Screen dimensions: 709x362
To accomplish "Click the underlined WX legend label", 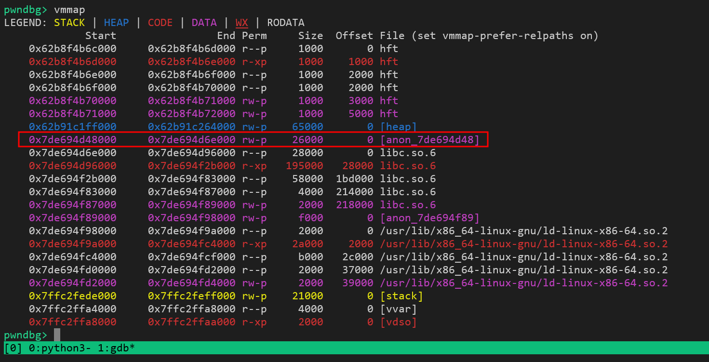I will tap(241, 23).
